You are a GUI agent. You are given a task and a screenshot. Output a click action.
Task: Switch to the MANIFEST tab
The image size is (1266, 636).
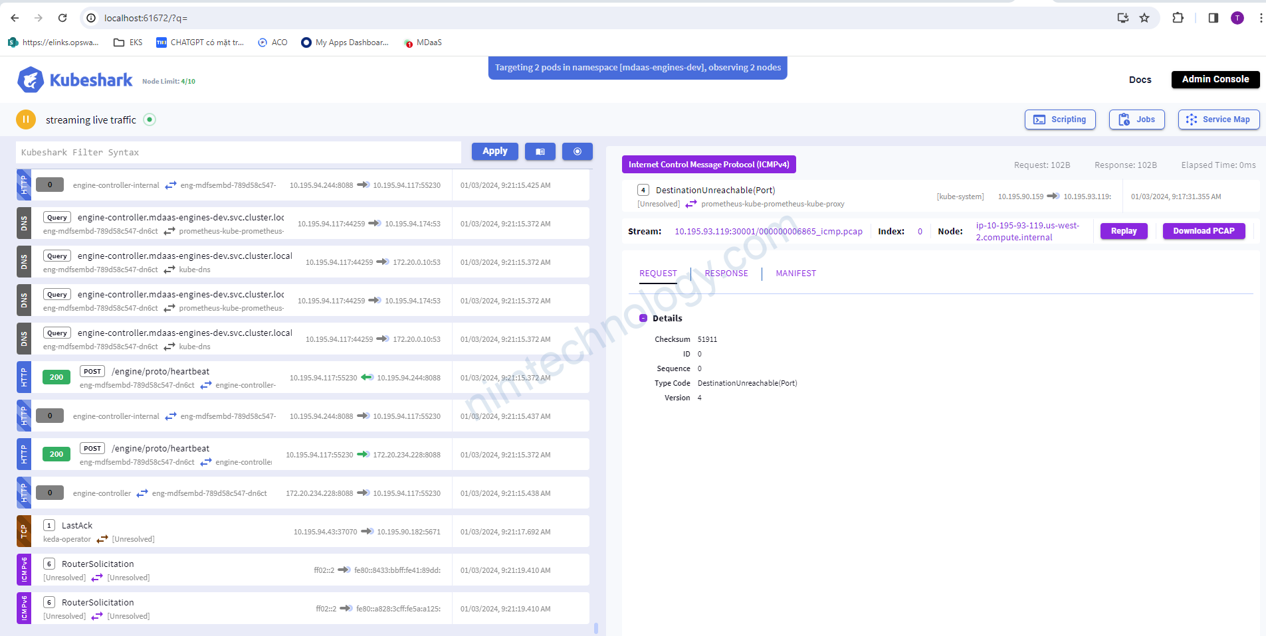pos(795,274)
